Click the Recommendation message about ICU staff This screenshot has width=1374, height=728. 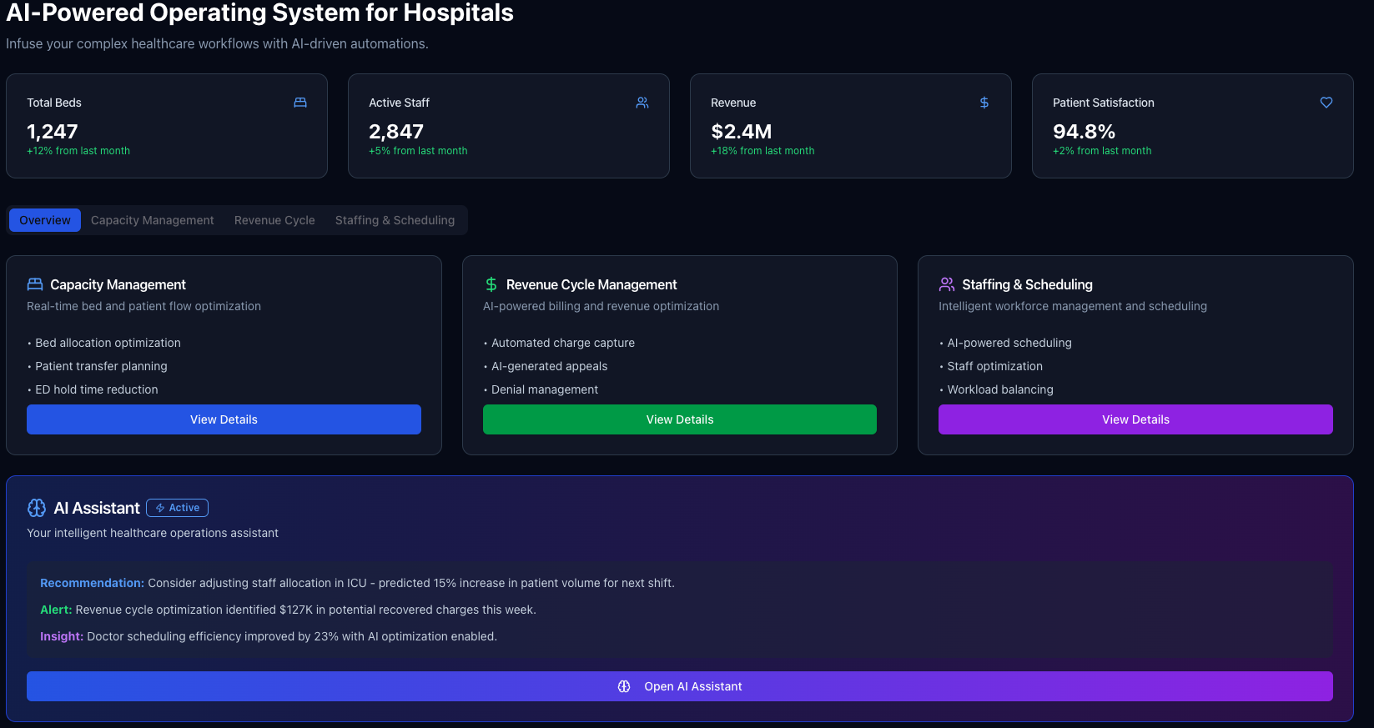[357, 583]
